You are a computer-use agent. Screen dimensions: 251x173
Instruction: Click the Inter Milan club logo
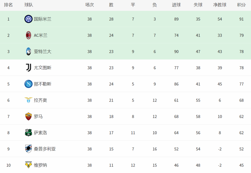point(29,19)
